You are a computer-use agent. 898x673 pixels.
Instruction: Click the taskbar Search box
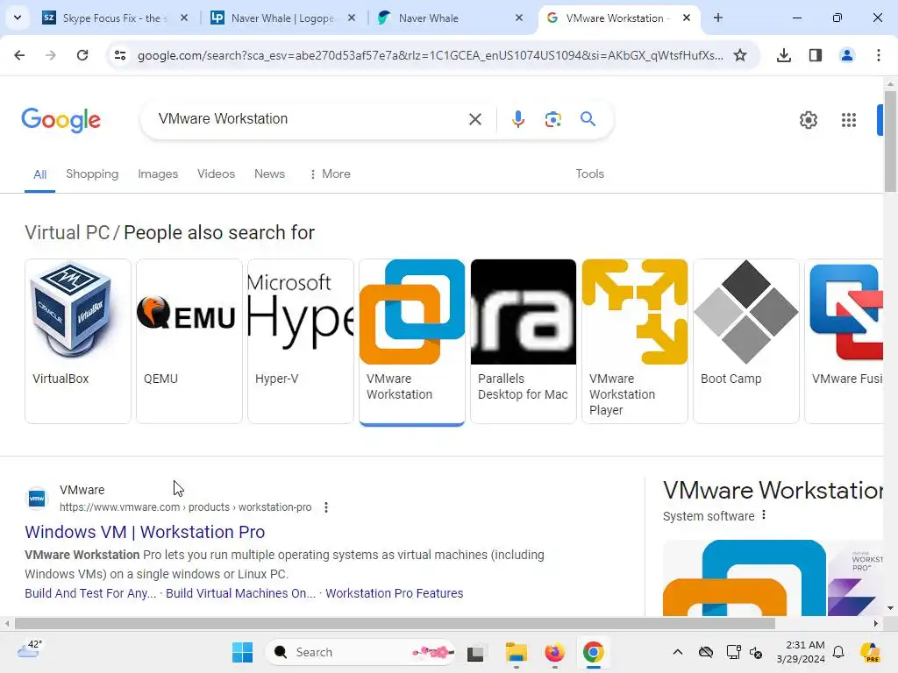click(x=360, y=652)
